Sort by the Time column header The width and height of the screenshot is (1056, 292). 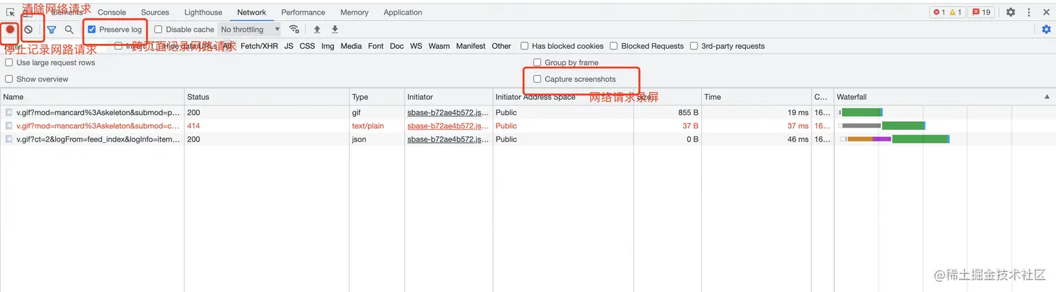click(x=756, y=97)
